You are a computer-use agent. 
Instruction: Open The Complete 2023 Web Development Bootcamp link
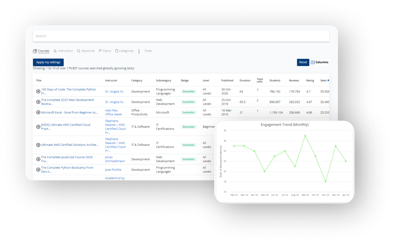(x=67, y=102)
